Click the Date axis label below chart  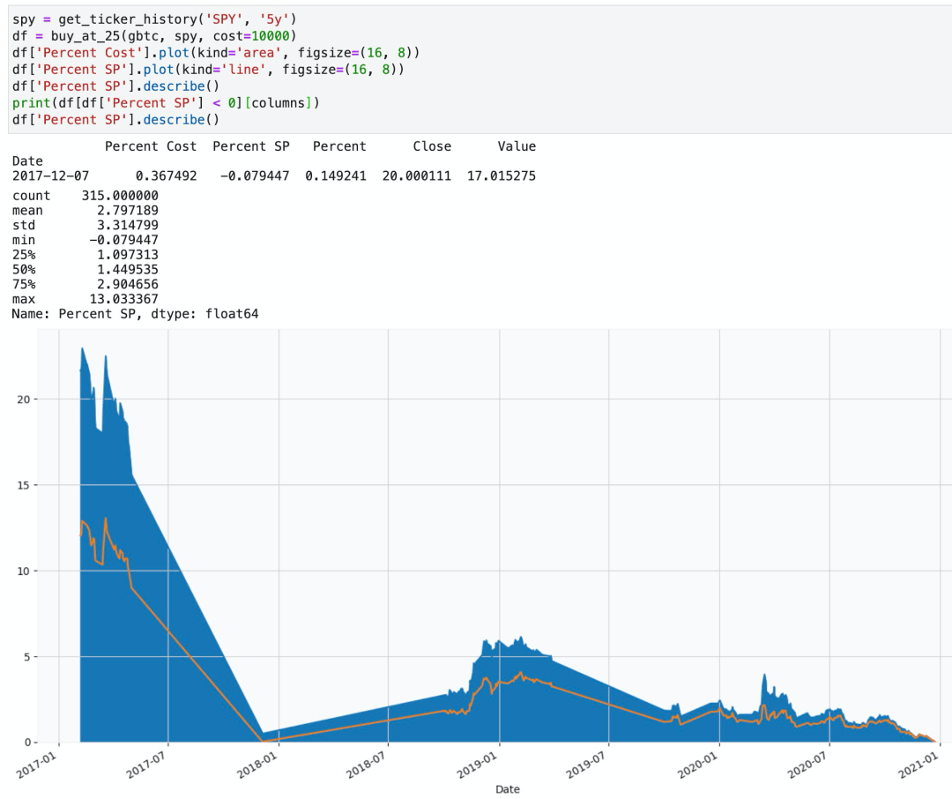[x=508, y=789]
